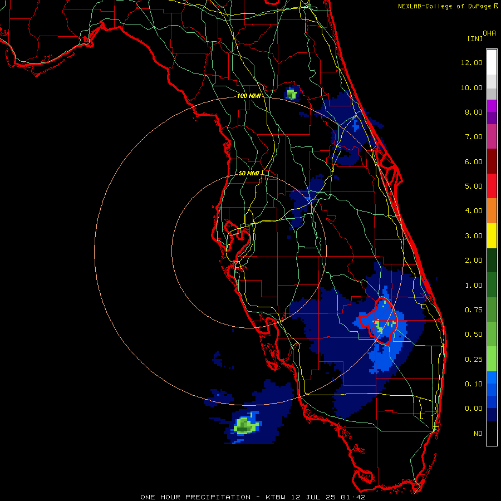501x501 pixels.
Task: Click the 100 NMI range ring label
Action: pos(249,96)
